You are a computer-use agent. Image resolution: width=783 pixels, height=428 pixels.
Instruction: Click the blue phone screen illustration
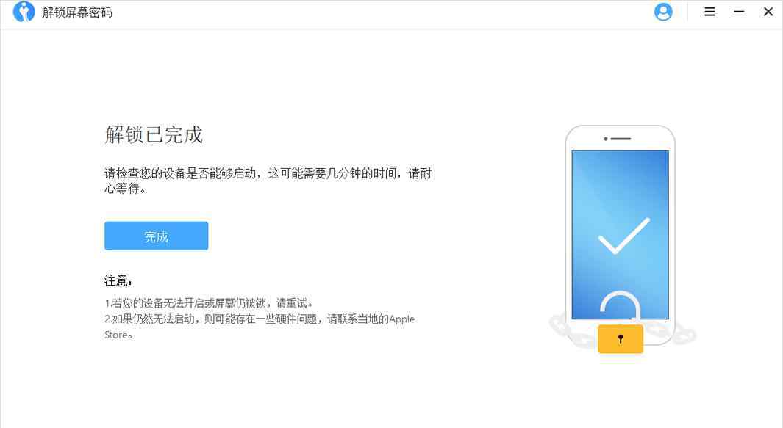click(621, 234)
